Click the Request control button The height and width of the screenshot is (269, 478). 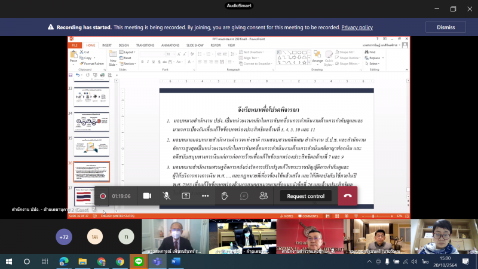coord(306,196)
